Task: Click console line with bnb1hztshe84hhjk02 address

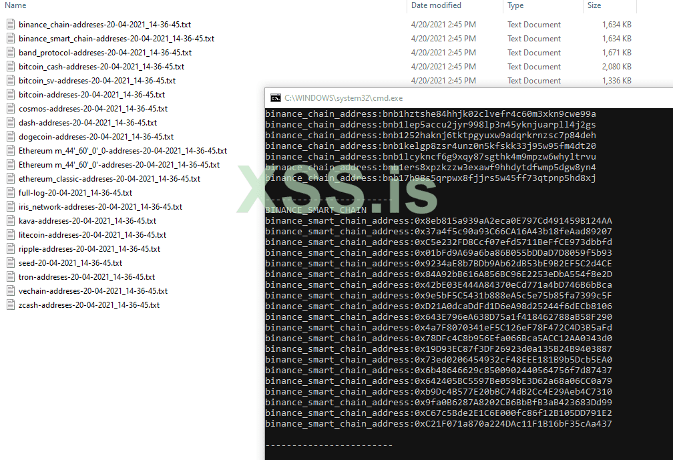Action: (x=431, y=114)
